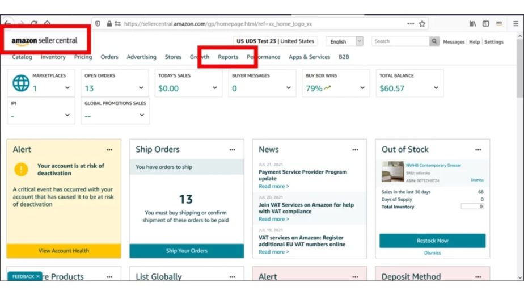Click the Marketplaces globe icon

21,83
